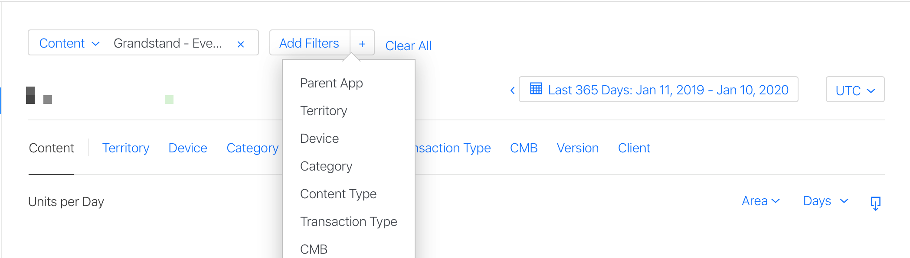Download the Units per Day chart
Screen dimensions: 910x258
pyautogui.click(x=876, y=203)
